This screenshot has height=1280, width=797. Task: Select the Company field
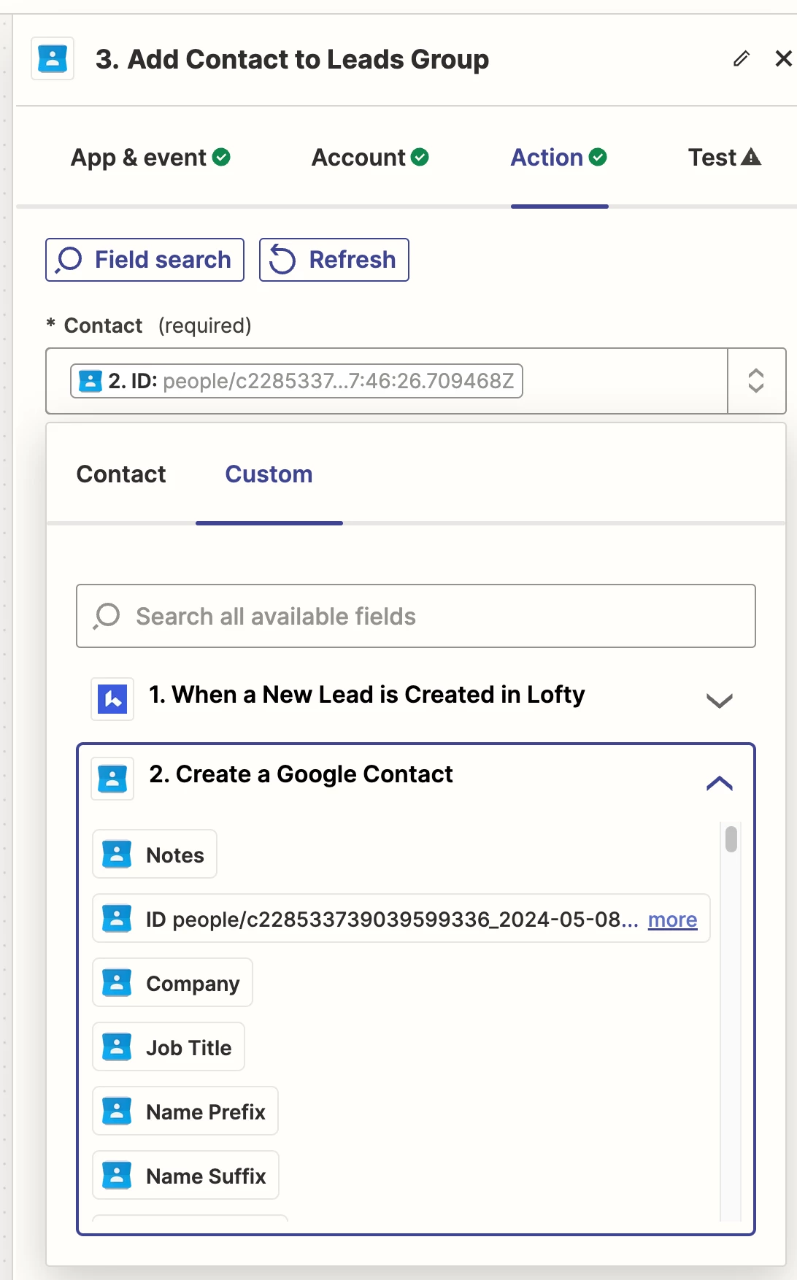click(x=172, y=982)
